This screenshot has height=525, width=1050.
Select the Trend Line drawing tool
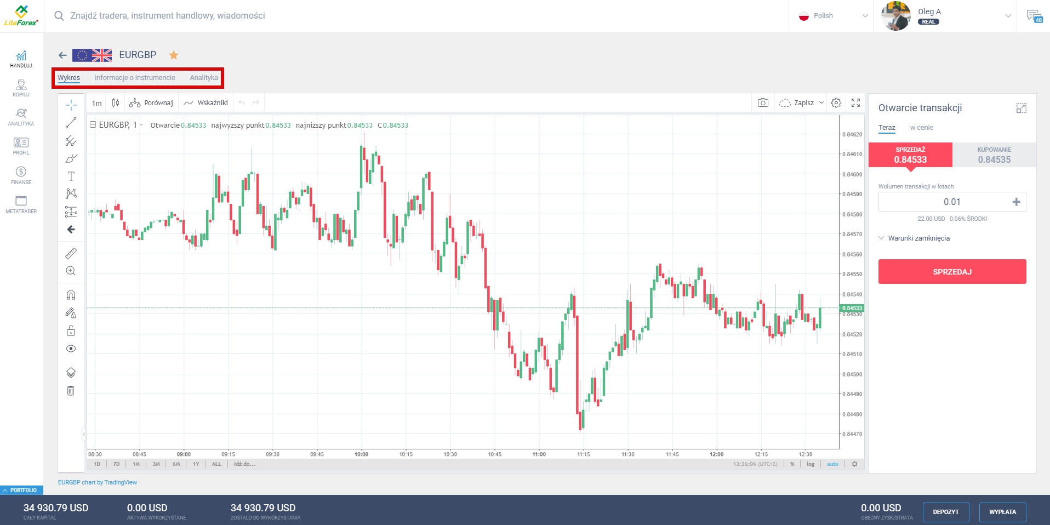tap(71, 122)
